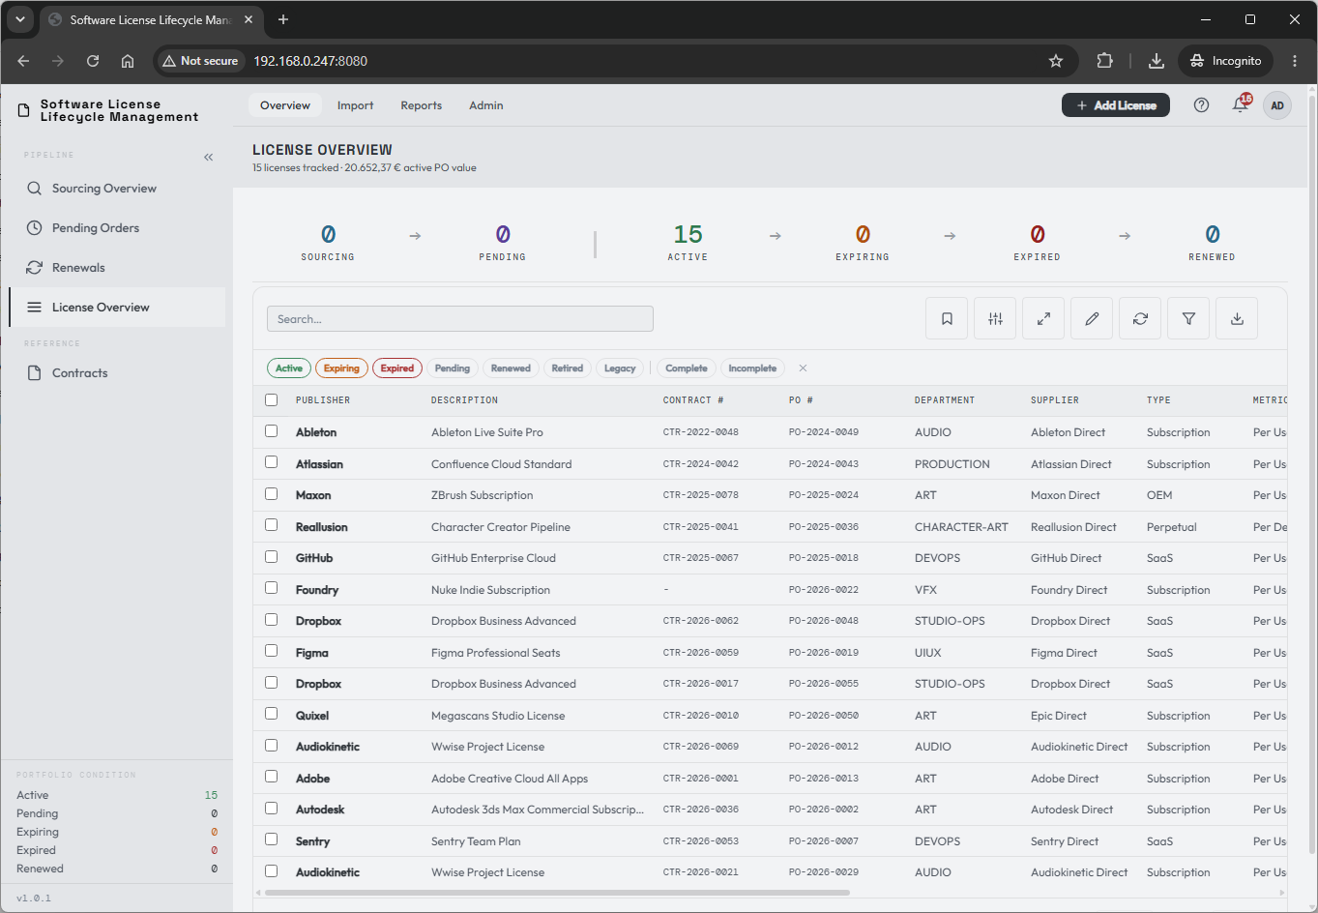Check the Character Creator Pipeline row
This screenshot has height=913, width=1318.
pos(271,525)
